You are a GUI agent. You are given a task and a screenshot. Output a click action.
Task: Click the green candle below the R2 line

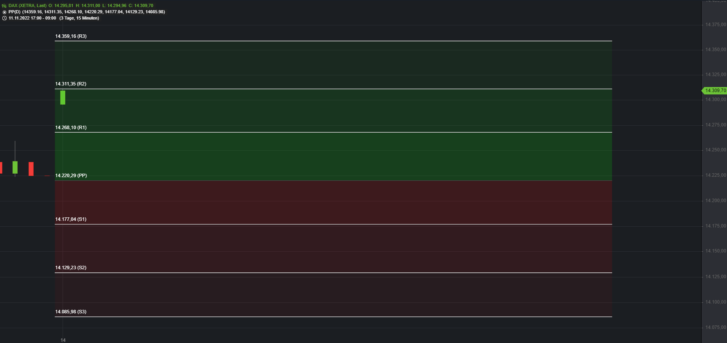click(63, 98)
